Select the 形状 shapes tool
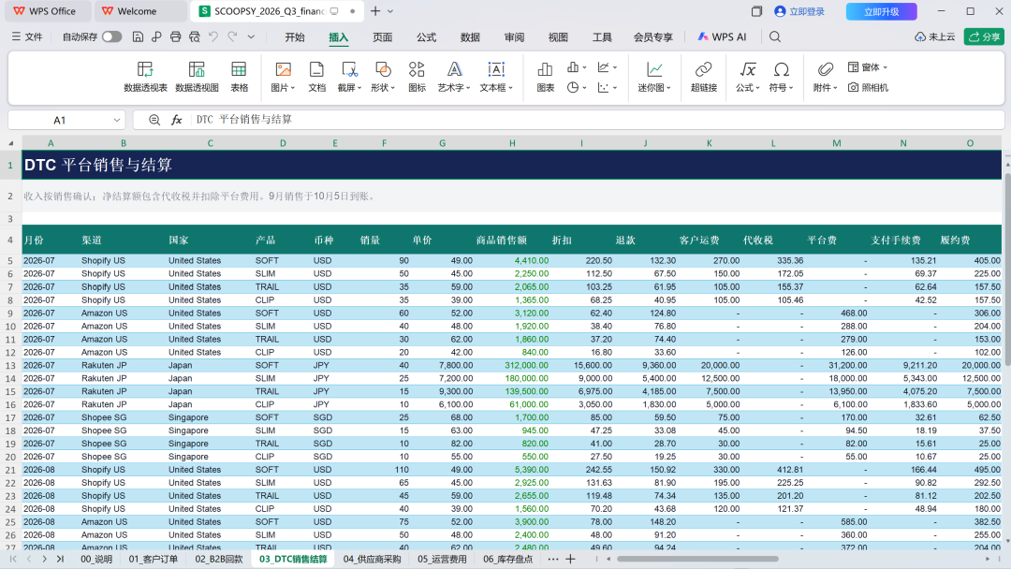This screenshot has height=569, width=1011. point(382,77)
